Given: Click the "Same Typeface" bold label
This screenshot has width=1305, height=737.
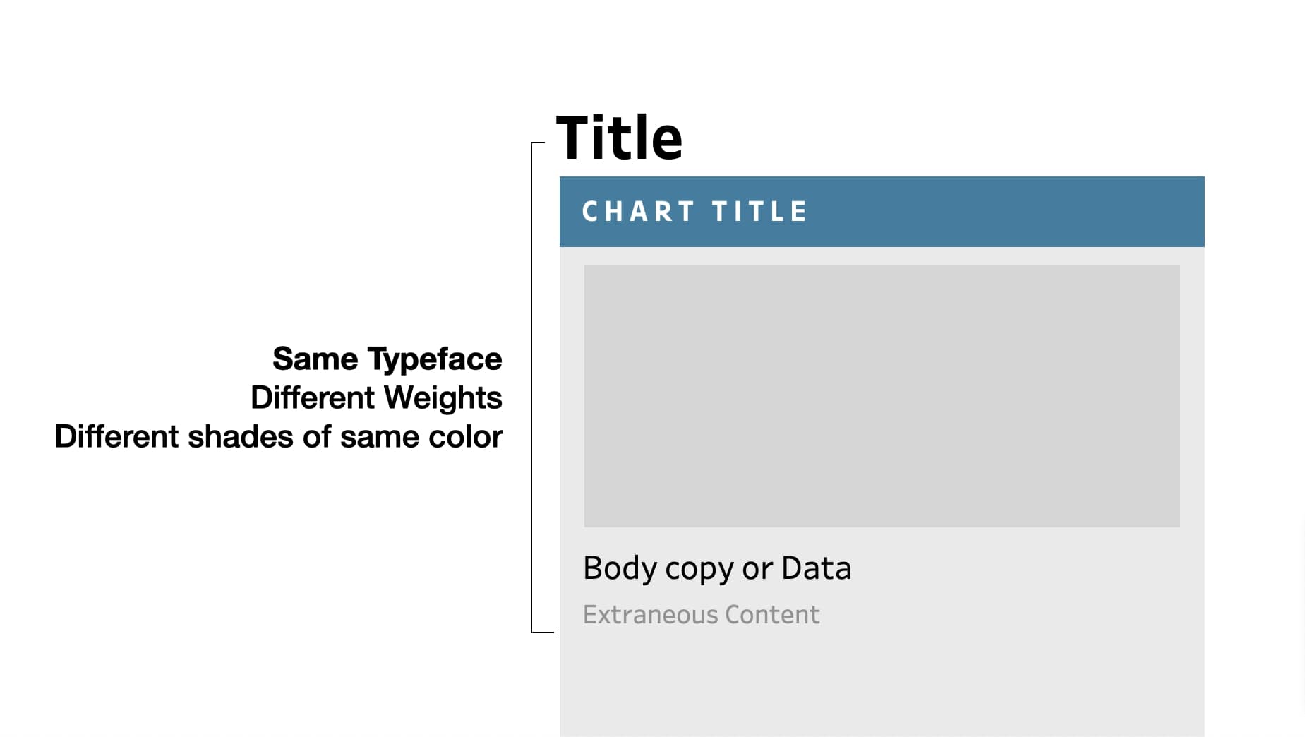Looking at the screenshot, I should [x=387, y=359].
